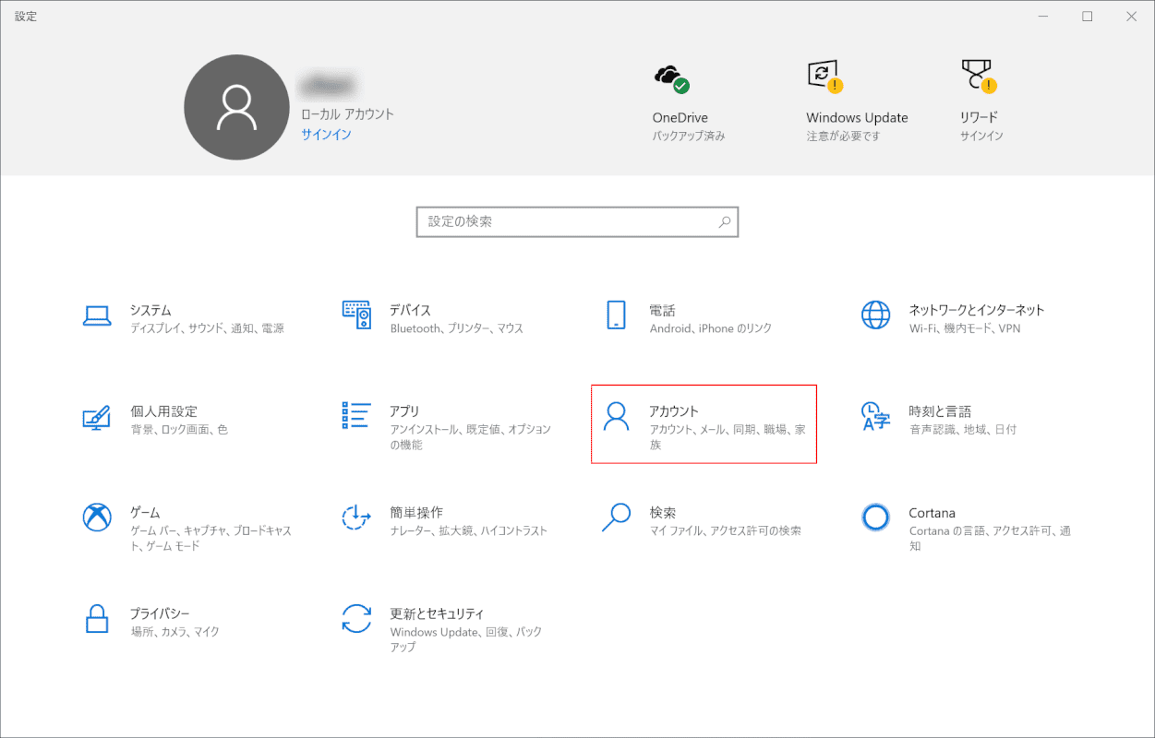The height and width of the screenshot is (738, 1155).
Task: Click the Windows Update status icon
Action: click(x=824, y=77)
